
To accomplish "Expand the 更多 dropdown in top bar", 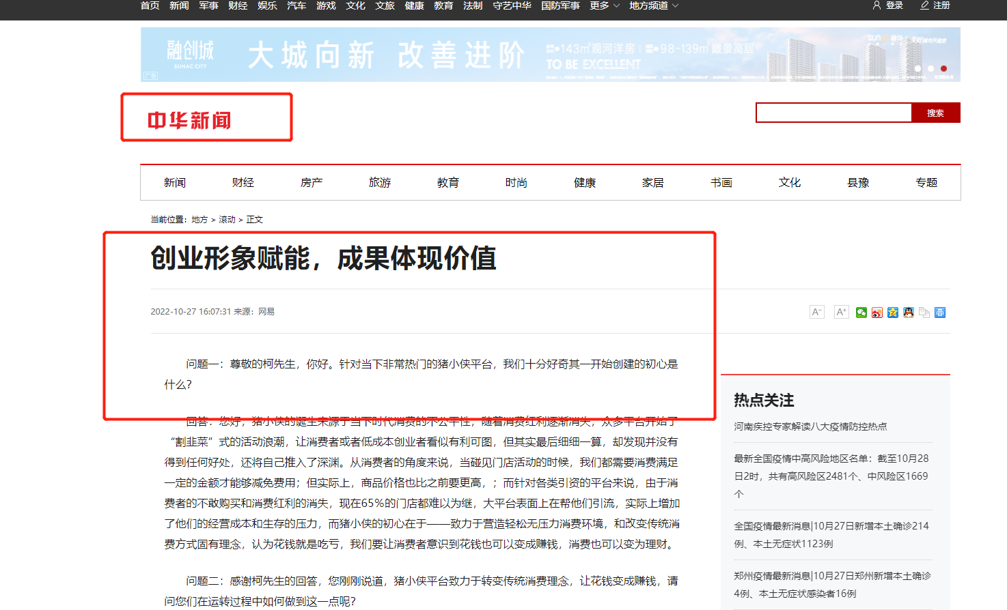I will (x=605, y=5).
